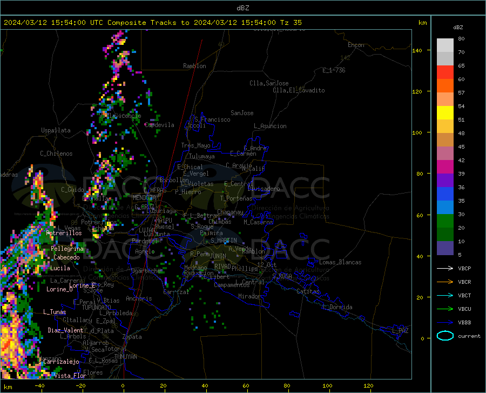Click the C_Chilenos map label
The height and width of the screenshot is (393, 486).
click(x=56, y=153)
